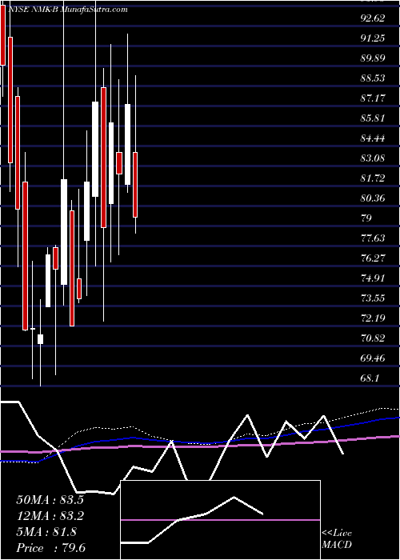Click the 70.82 price axis label
The image size is (400, 560).
[373, 338]
